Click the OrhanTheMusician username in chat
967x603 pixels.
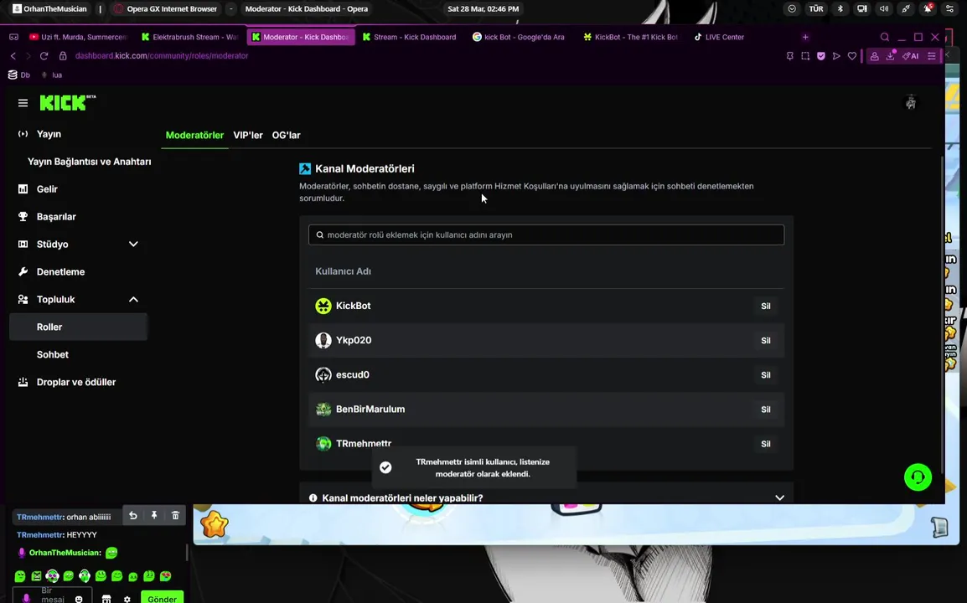[65, 553]
